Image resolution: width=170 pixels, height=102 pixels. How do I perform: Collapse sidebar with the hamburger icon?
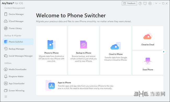click(x=6, y=96)
